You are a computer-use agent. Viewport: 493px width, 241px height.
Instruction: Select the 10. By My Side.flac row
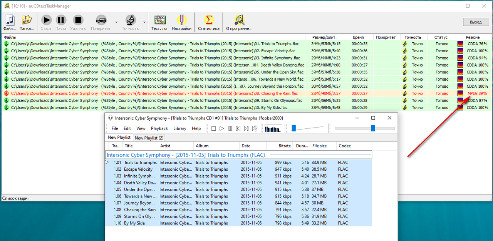(246, 108)
